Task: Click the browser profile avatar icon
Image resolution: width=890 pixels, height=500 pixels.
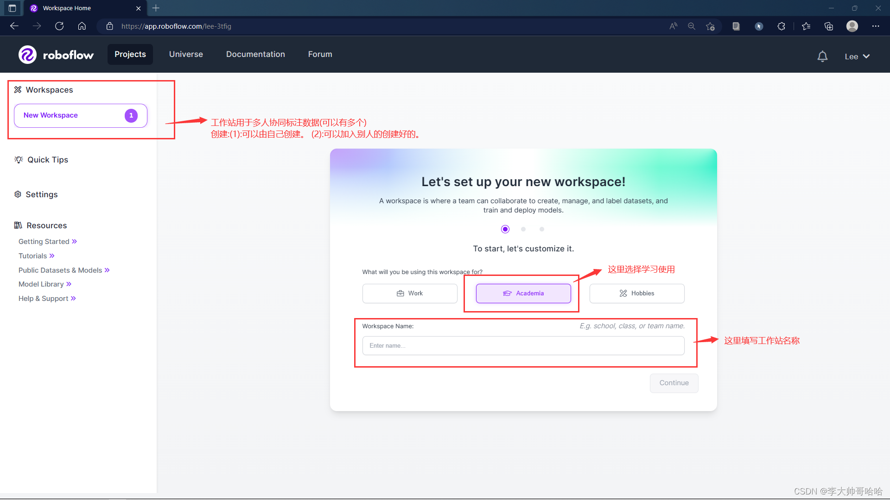Action: 852,26
